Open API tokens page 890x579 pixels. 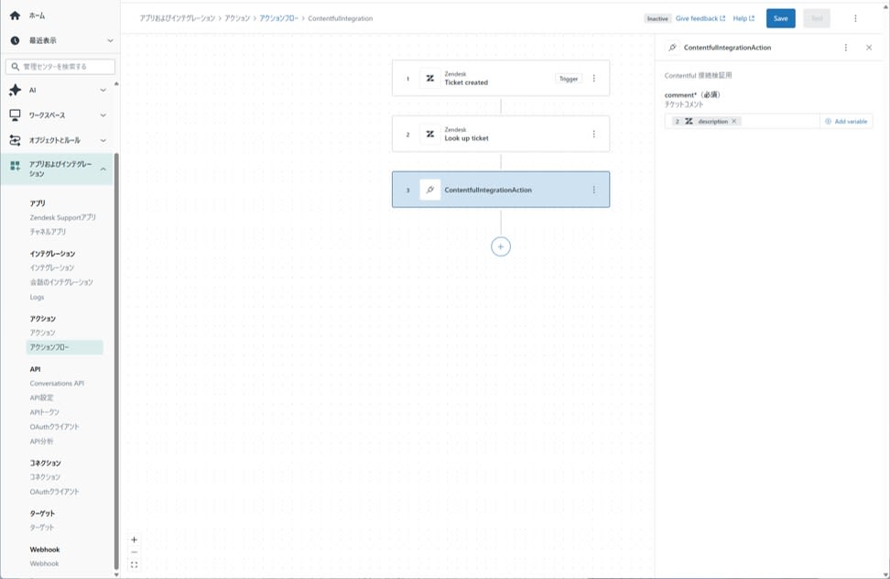click(44, 412)
